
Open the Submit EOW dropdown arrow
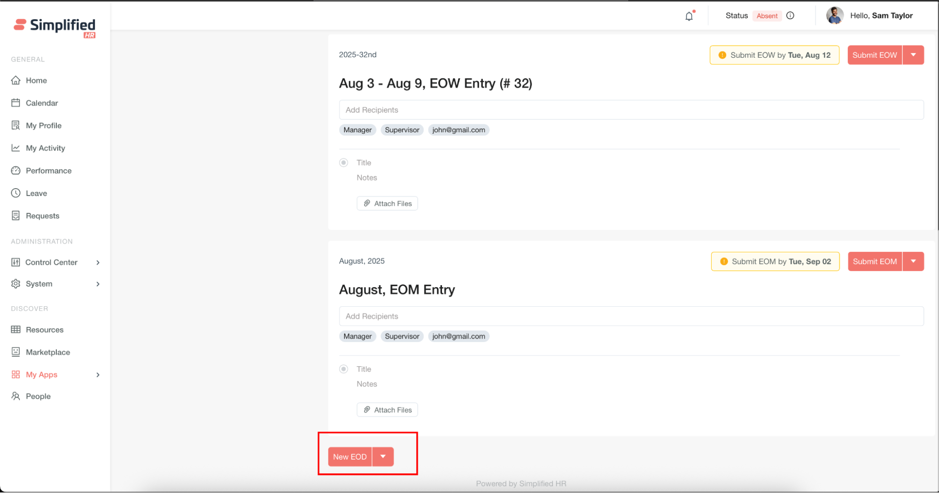(913, 55)
